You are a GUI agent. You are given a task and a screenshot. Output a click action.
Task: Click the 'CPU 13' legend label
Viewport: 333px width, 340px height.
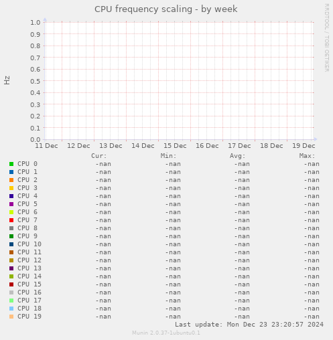coord(29,268)
